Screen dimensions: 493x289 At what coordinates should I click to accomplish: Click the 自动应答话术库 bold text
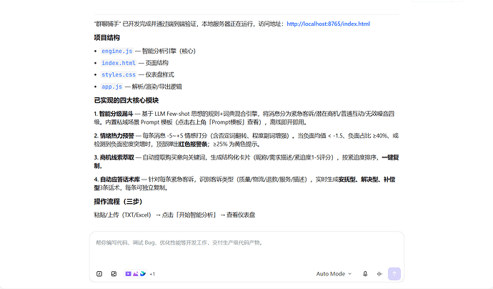pyautogui.click(x=120, y=180)
